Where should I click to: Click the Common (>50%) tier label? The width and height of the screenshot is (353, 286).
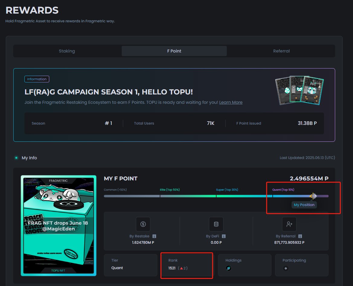(x=115, y=190)
